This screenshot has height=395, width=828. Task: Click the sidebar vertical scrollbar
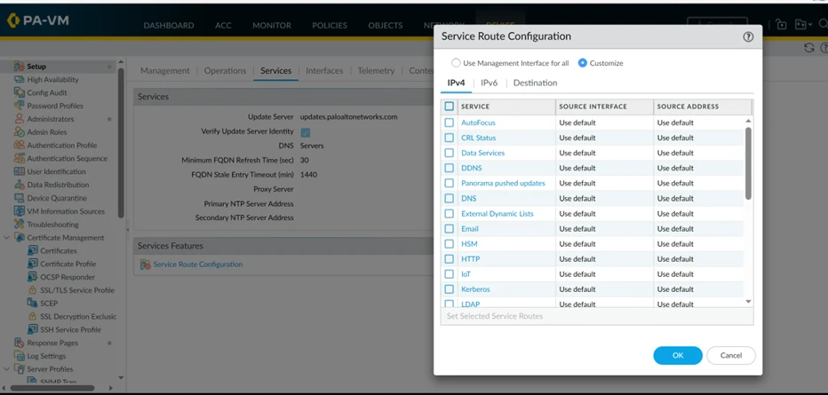pos(121,142)
